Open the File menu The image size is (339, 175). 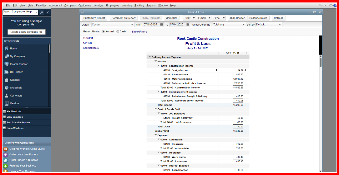[8, 5]
